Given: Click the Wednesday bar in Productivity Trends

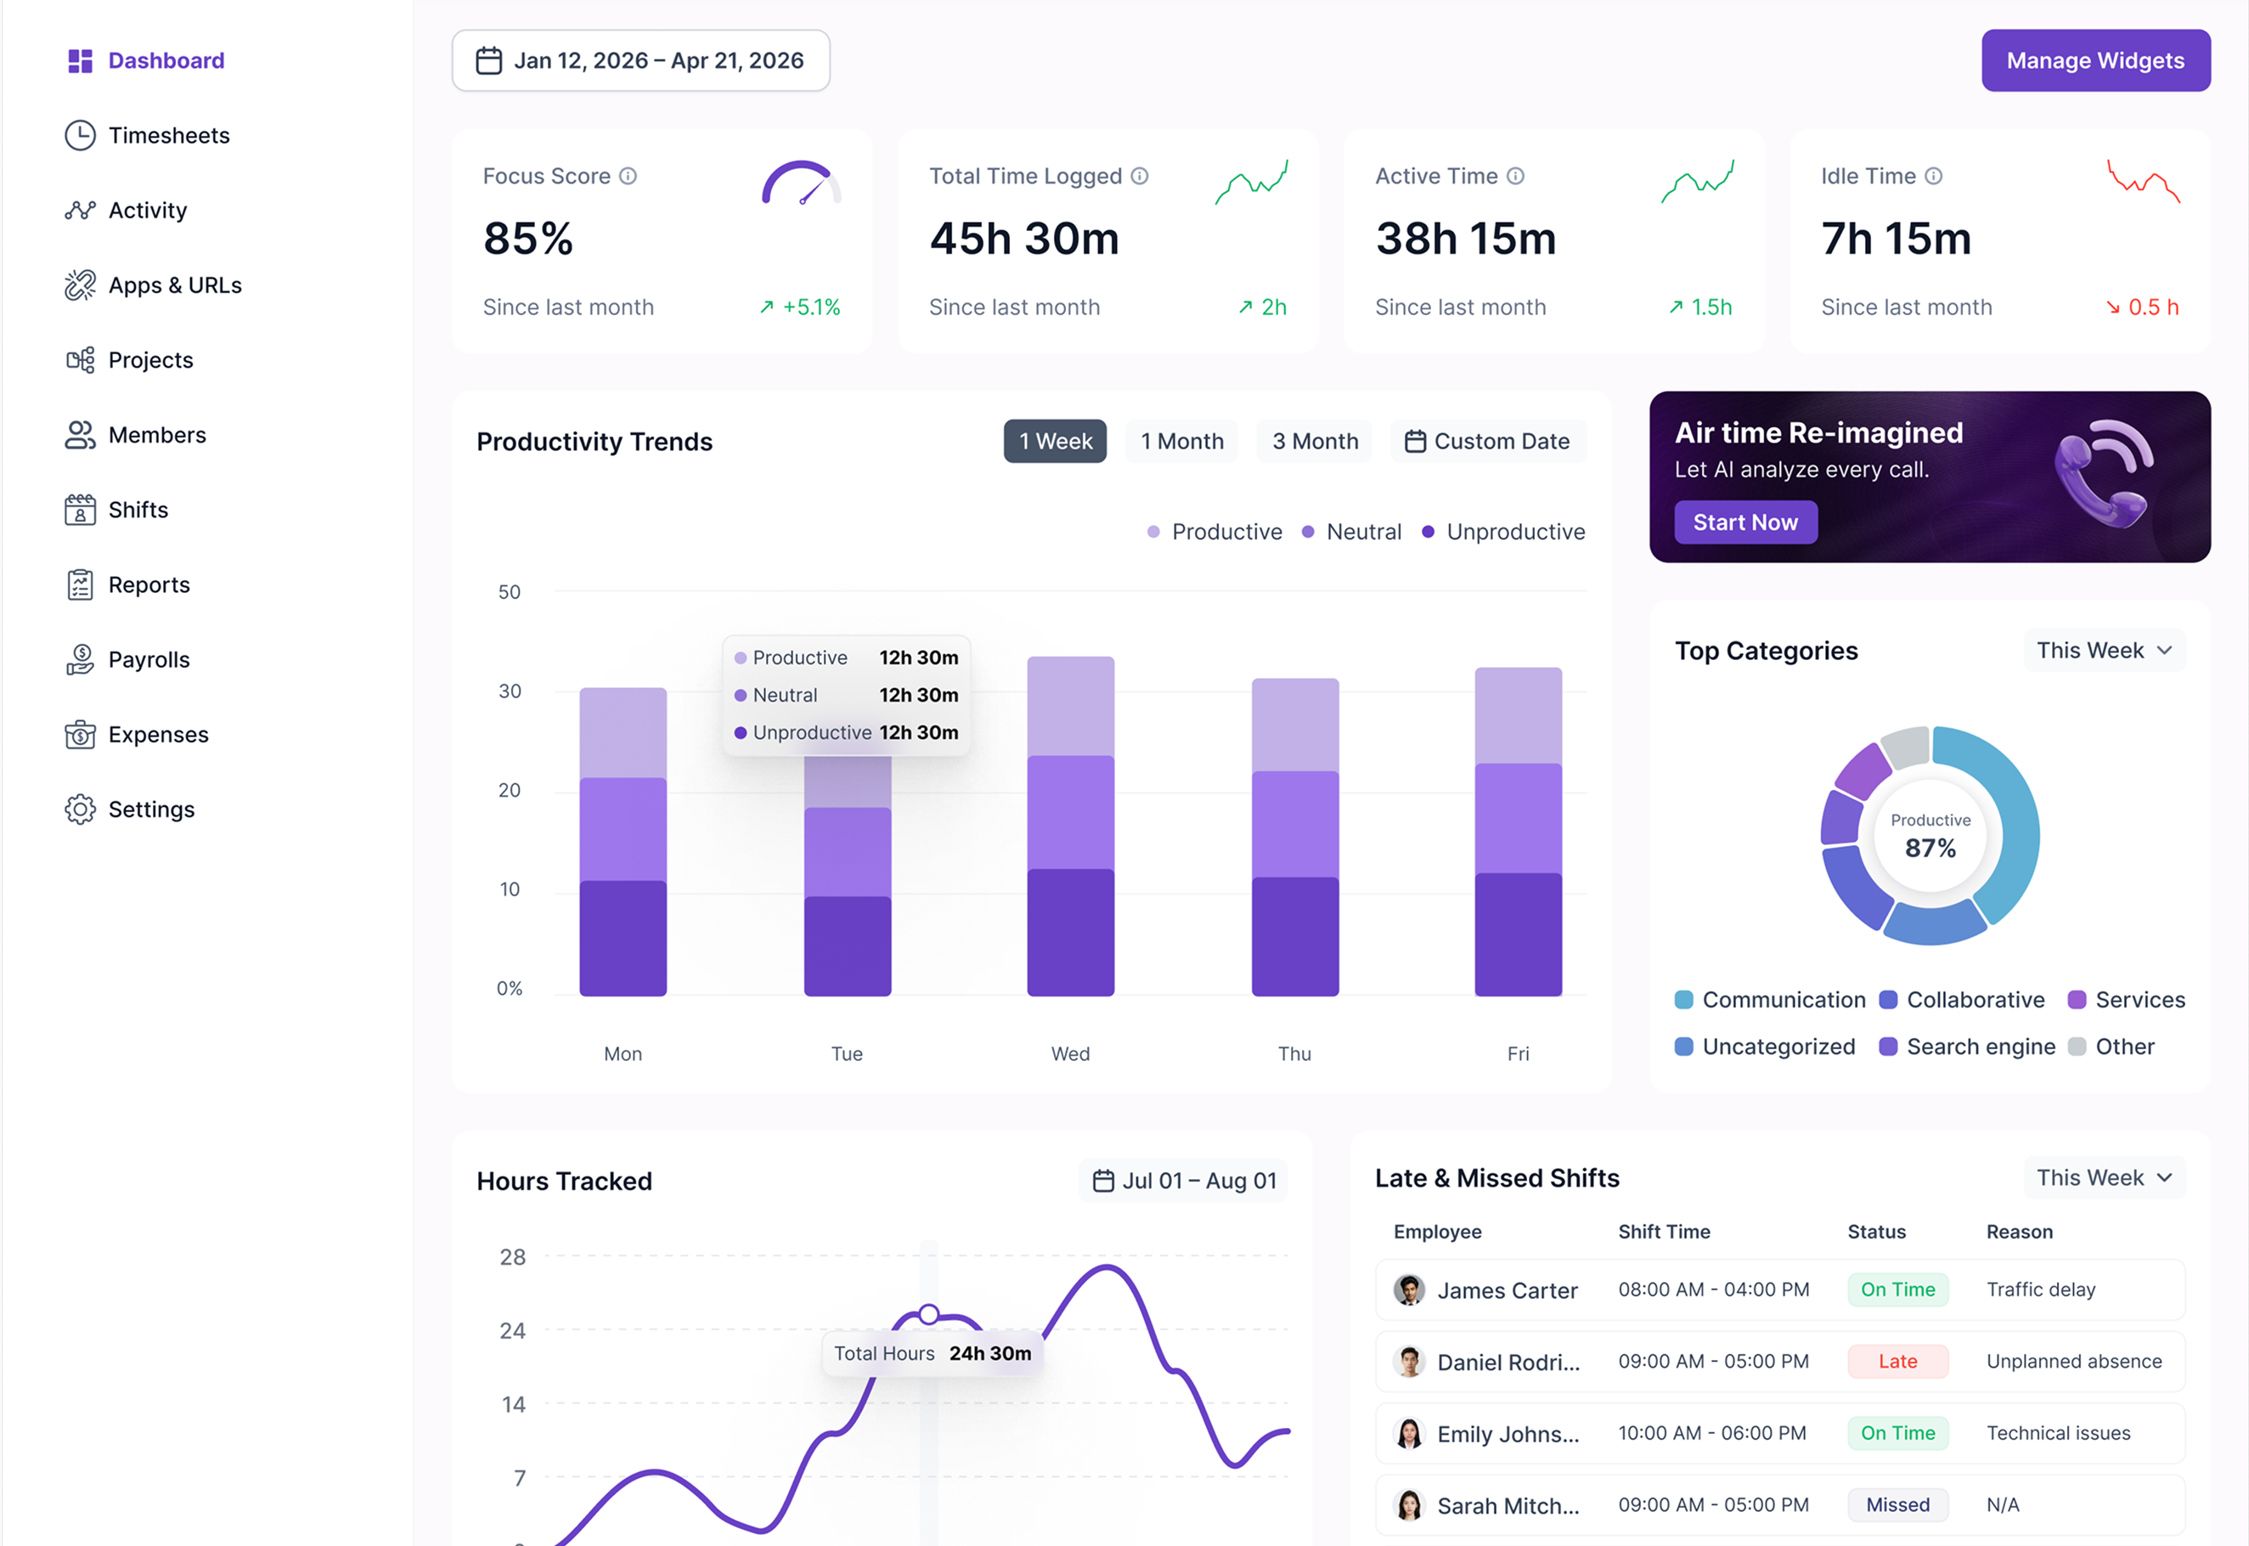Looking at the screenshot, I should (1070, 827).
